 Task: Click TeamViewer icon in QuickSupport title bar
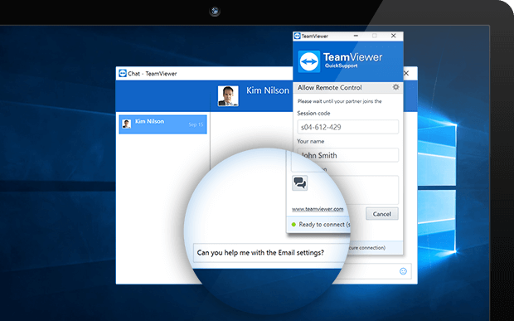coord(297,36)
